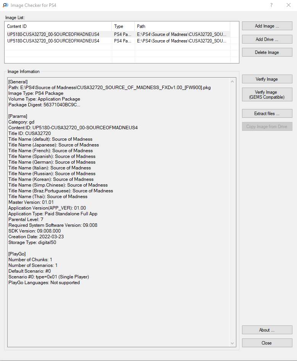This screenshot has height=361, width=297.
Task: Click the Verify Image button
Action: click(x=267, y=79)
